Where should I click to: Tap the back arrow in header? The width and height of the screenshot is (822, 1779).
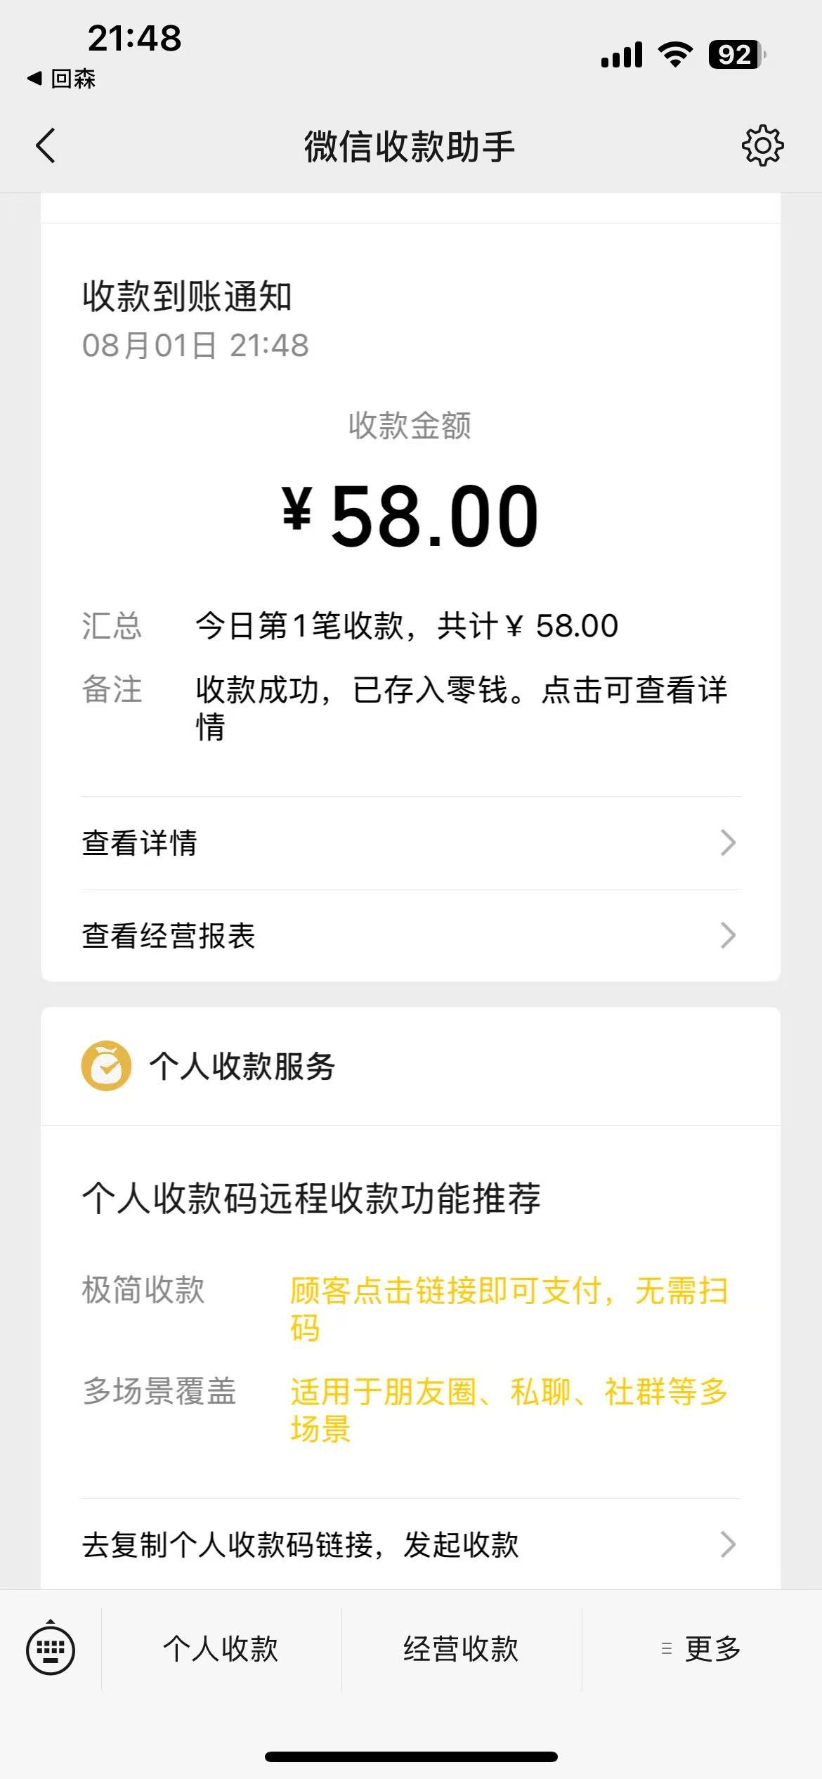46,146
